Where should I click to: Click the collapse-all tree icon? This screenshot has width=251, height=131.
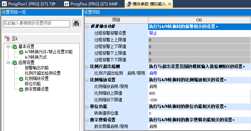tap(15, 39)
